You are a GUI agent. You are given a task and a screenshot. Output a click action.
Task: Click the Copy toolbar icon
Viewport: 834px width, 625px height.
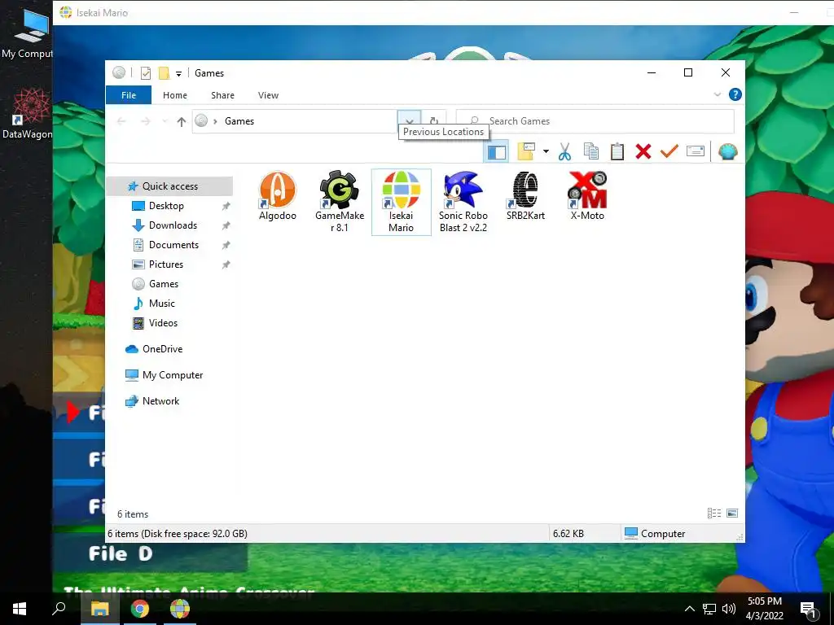(591, 152)
